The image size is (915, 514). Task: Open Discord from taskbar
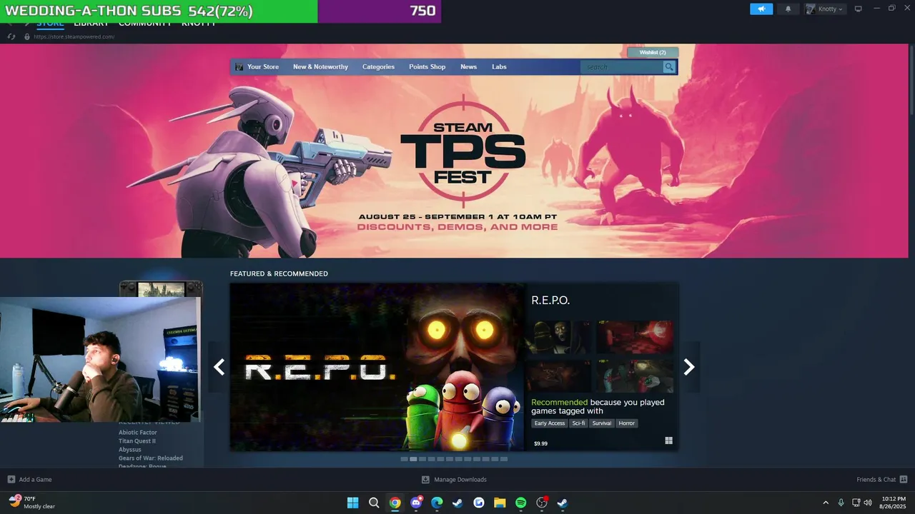[x=416, y=503]
